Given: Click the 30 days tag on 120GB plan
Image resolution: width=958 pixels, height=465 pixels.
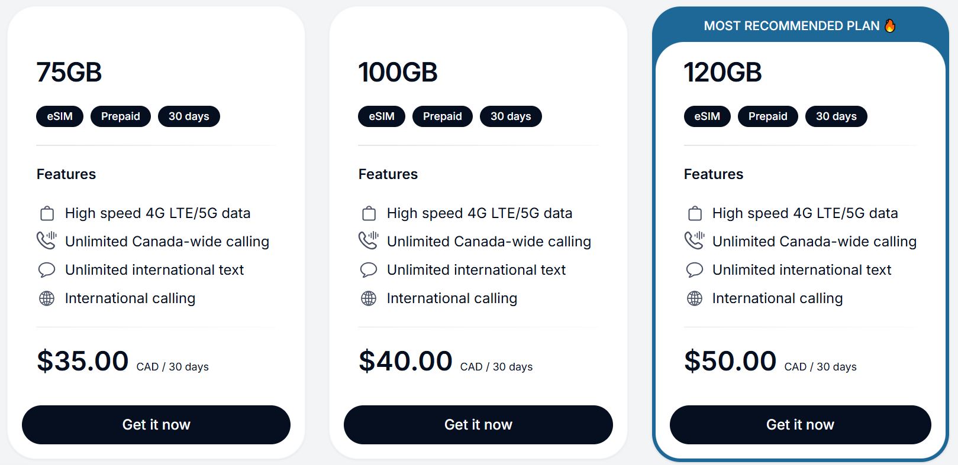Looking at the screenshot, I should pos(836,116).
